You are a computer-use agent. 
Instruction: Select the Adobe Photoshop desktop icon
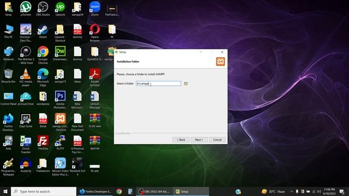click(60, 100)
